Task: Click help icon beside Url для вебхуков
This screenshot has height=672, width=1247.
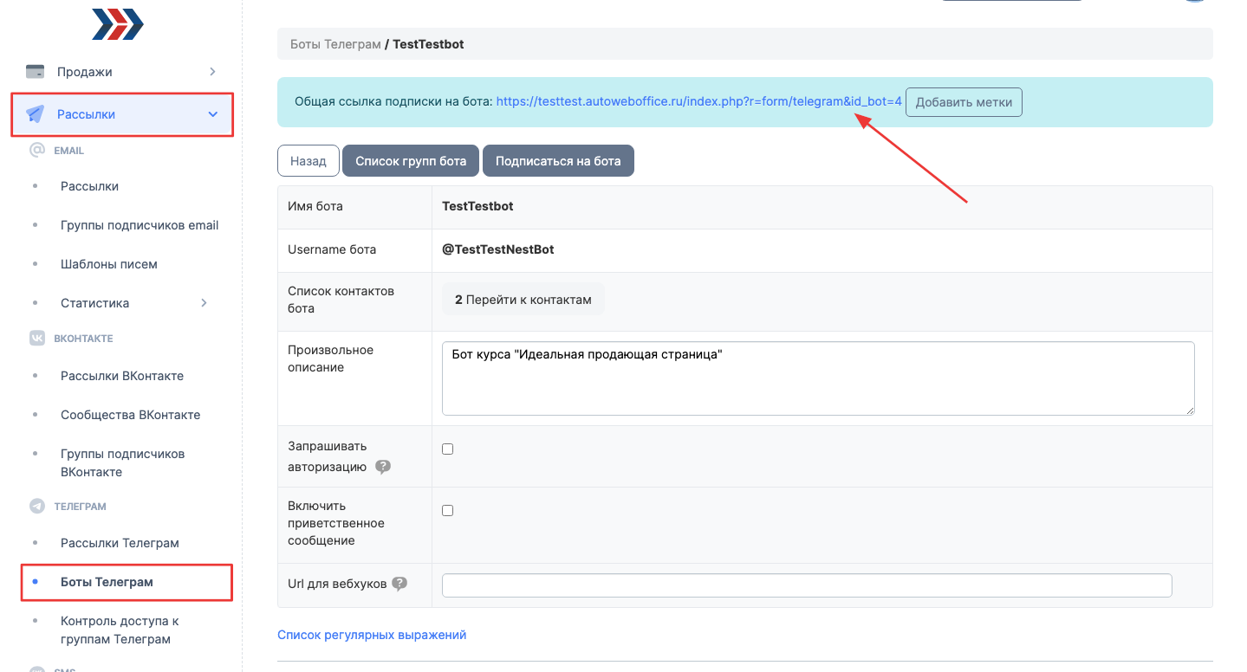Action: tap(399, 584)
